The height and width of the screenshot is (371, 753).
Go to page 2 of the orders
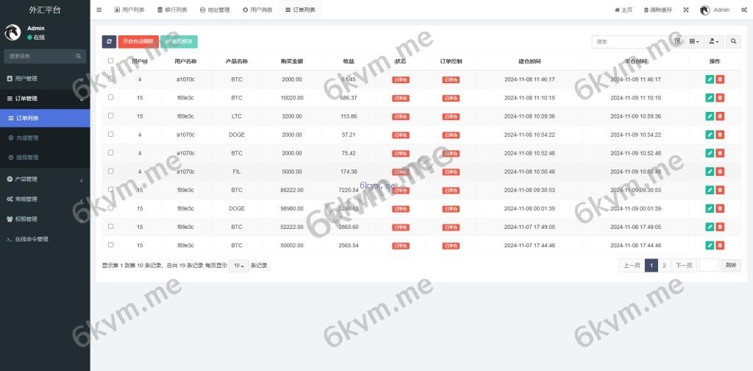[x=664, y=265]
